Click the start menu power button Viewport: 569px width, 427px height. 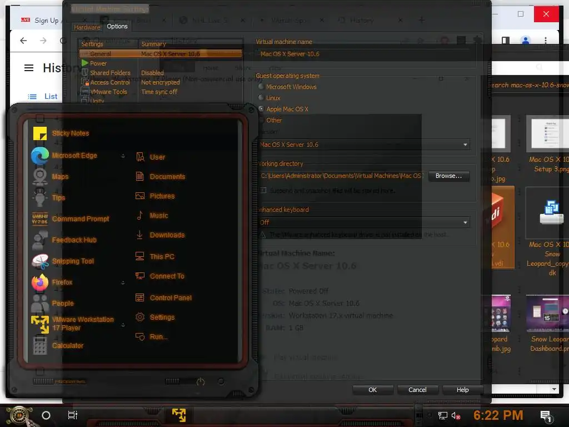(x=201, y=381)
